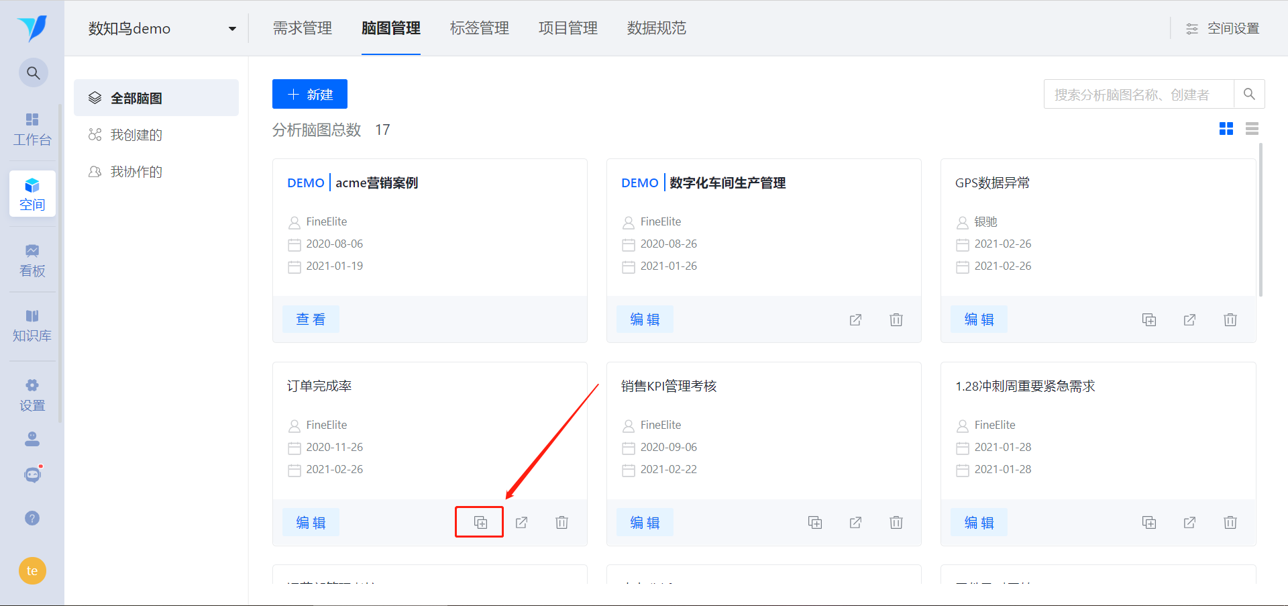Image resolution: width=1288 pixels, height=606 pixels.
Task: Open the 订单完成率 card title
Action: point(319,386)
